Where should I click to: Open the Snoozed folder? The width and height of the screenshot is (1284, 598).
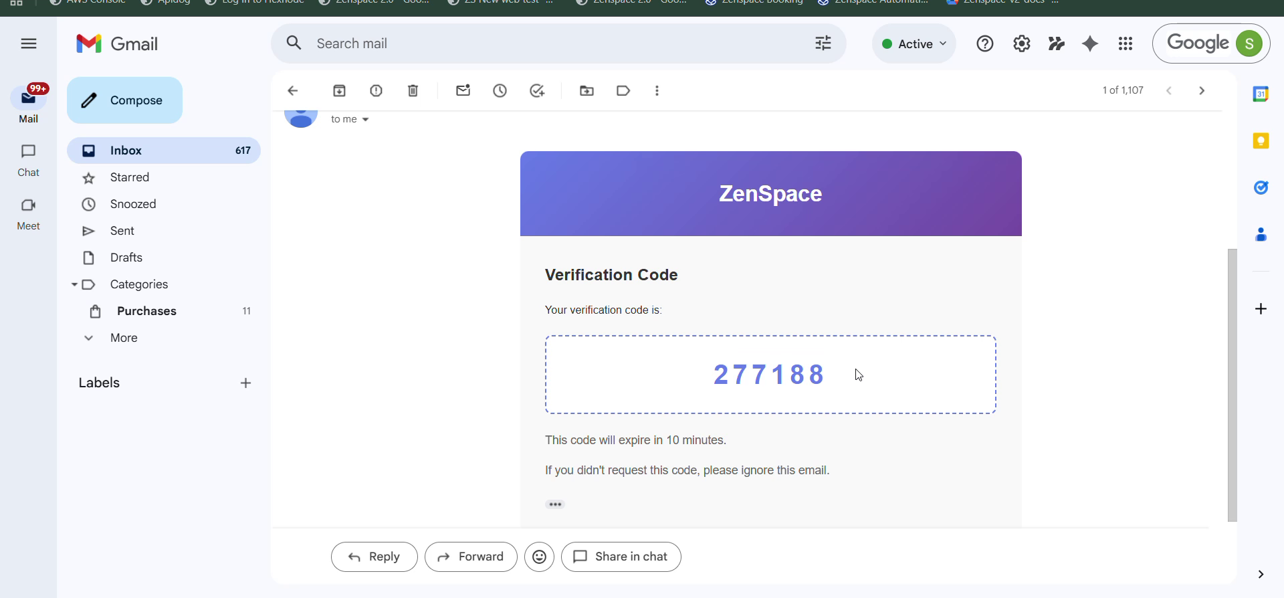pyautogui.click(x=164, y=204)
